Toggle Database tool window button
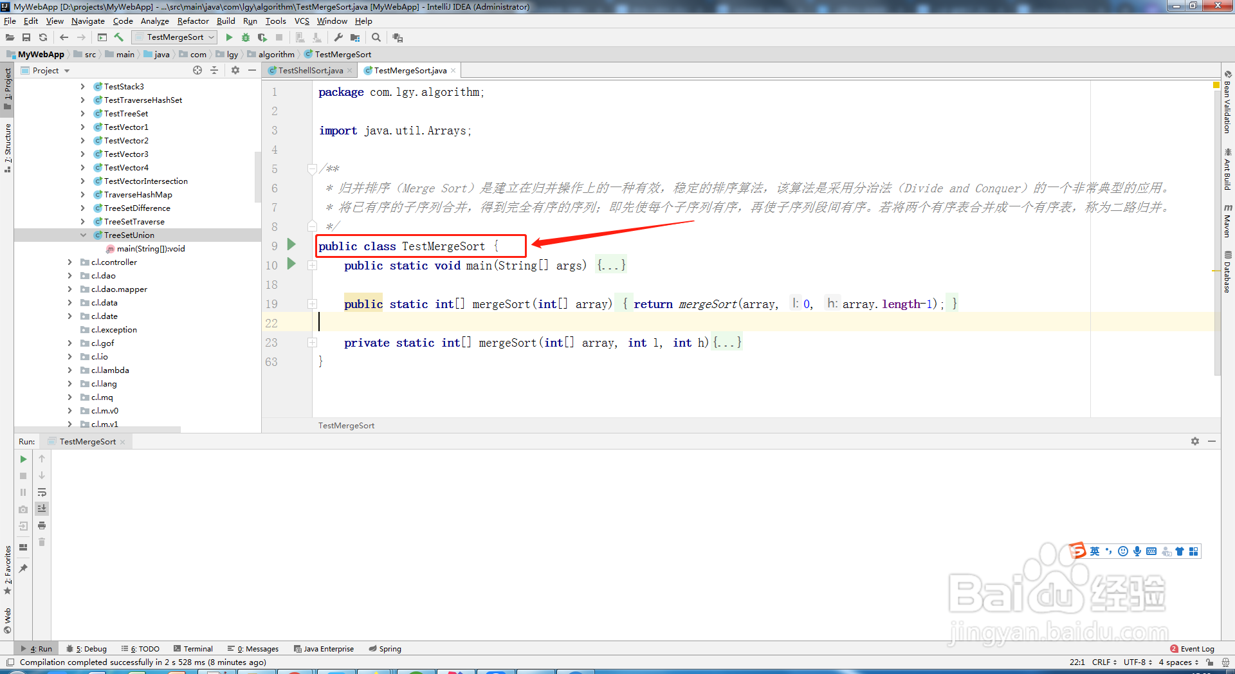Screen dimensions: 1235x674 pyautogui.click(x=1228, y=272)
